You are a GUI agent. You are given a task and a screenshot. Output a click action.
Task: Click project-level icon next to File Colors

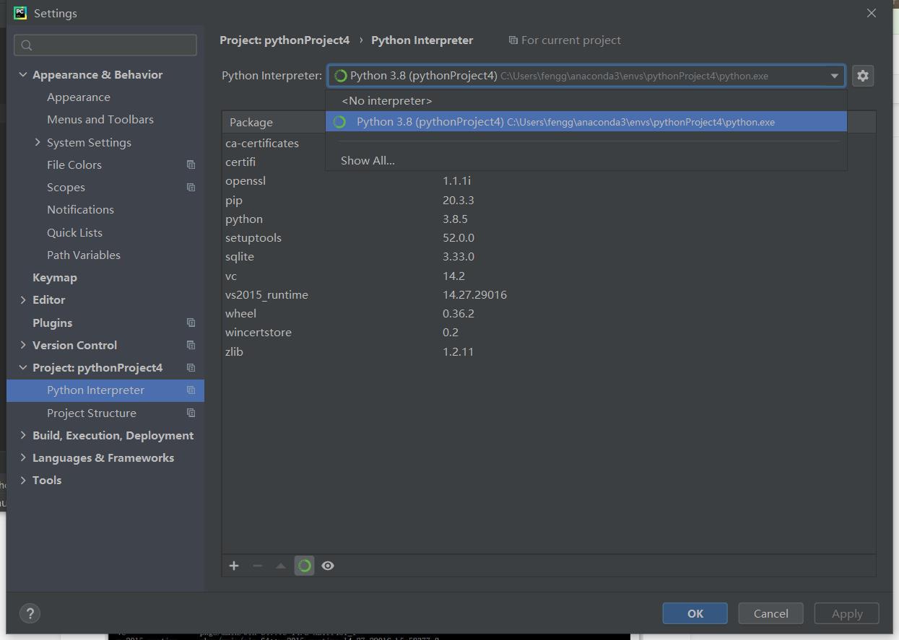pos(191,165)
